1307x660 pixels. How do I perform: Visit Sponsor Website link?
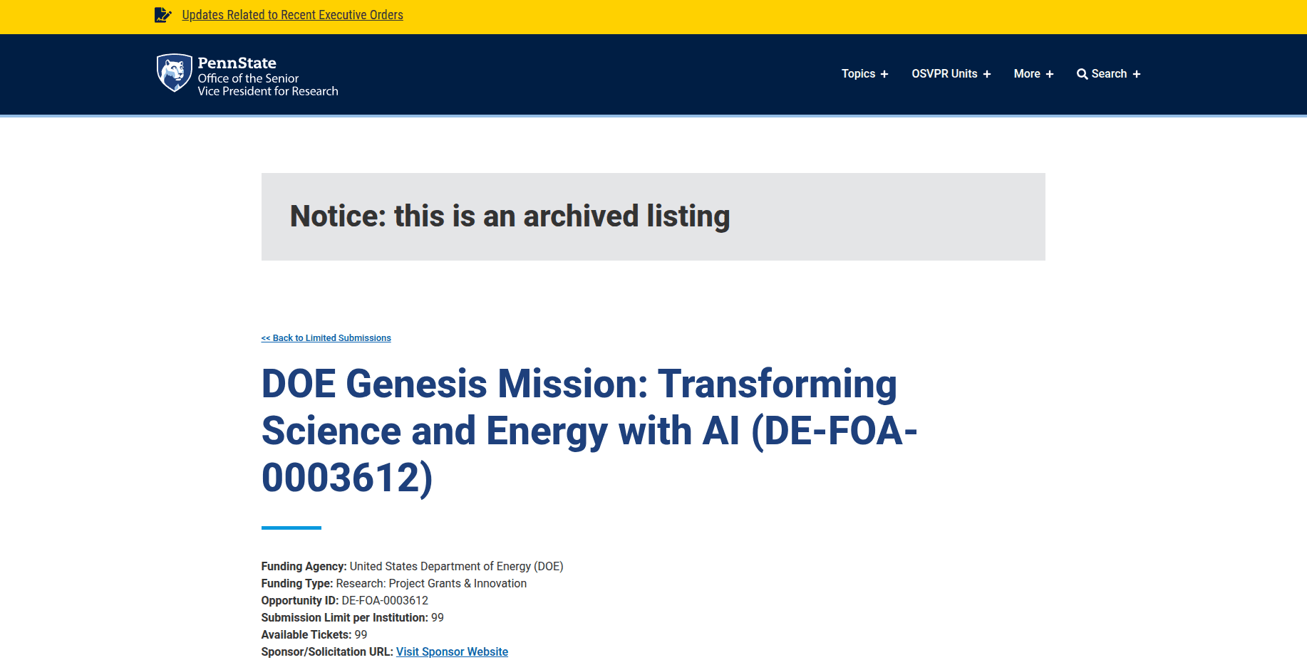[x=452, y=651]
